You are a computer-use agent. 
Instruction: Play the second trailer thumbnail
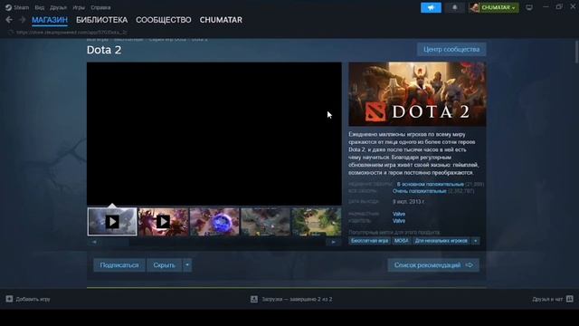click(x=163, y=222)
